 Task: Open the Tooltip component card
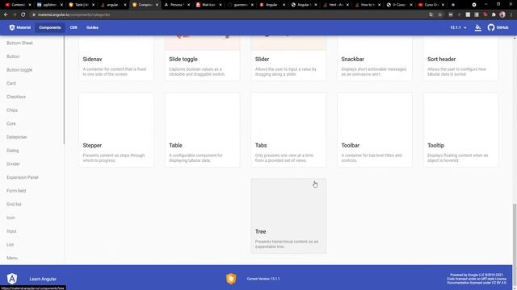click(461, 130)
